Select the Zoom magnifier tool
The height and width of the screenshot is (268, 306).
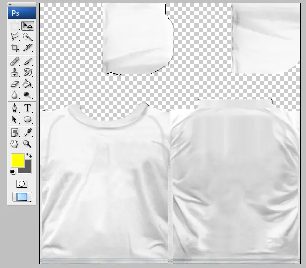coord(27,144)
